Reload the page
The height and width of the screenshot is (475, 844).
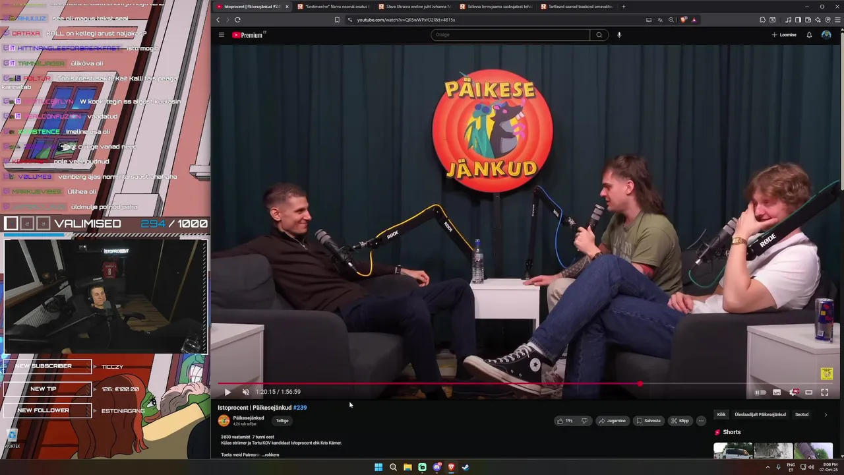[237, 20]
